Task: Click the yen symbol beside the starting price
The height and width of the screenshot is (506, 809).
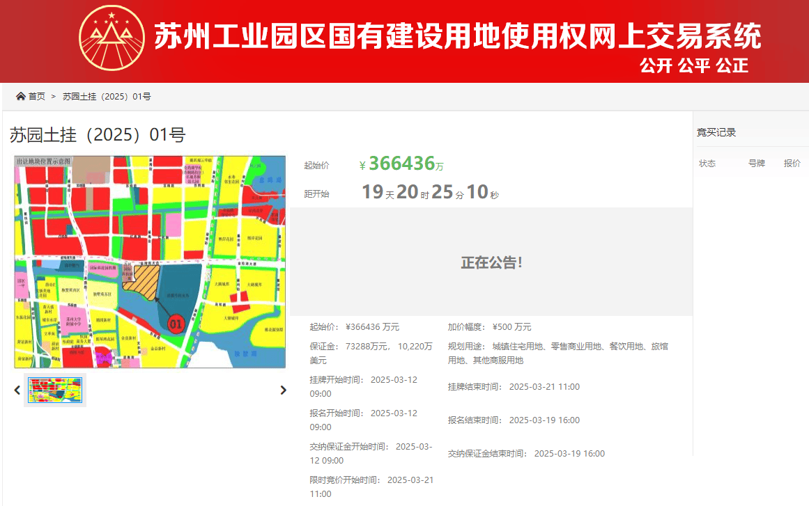Action: pyautogui.click(x=362, y=166)
